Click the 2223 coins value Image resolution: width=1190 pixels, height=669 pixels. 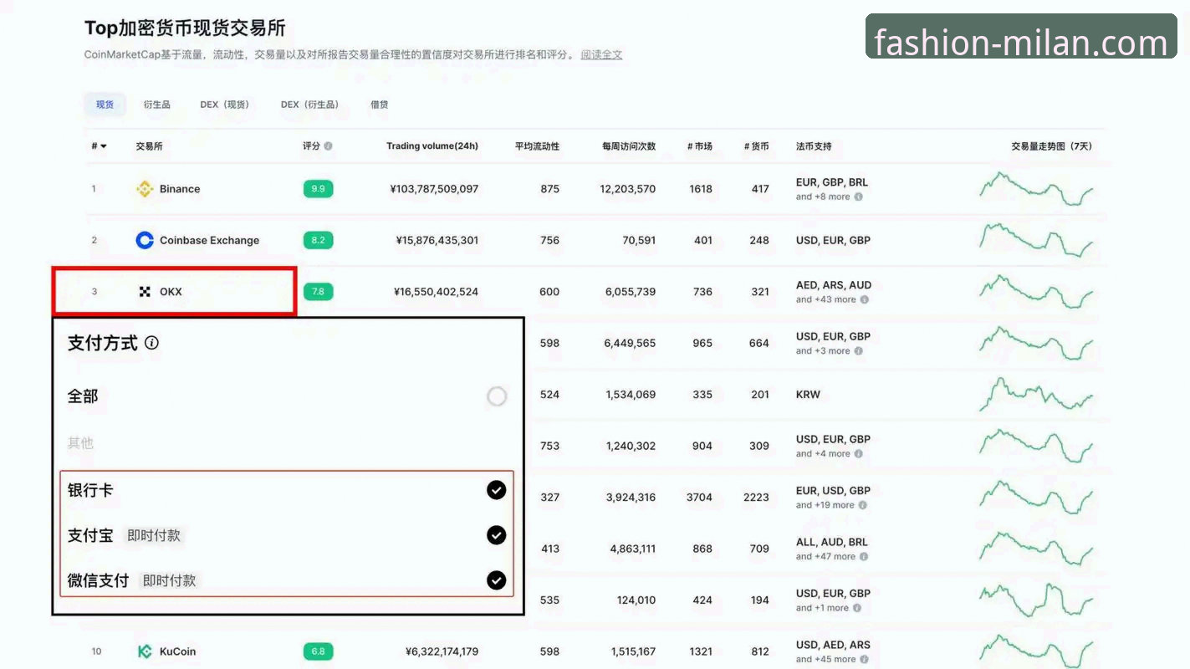756,498
